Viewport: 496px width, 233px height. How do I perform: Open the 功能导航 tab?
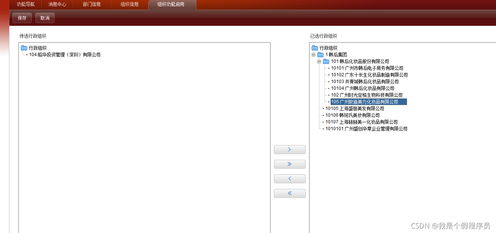tap(26, 4)
